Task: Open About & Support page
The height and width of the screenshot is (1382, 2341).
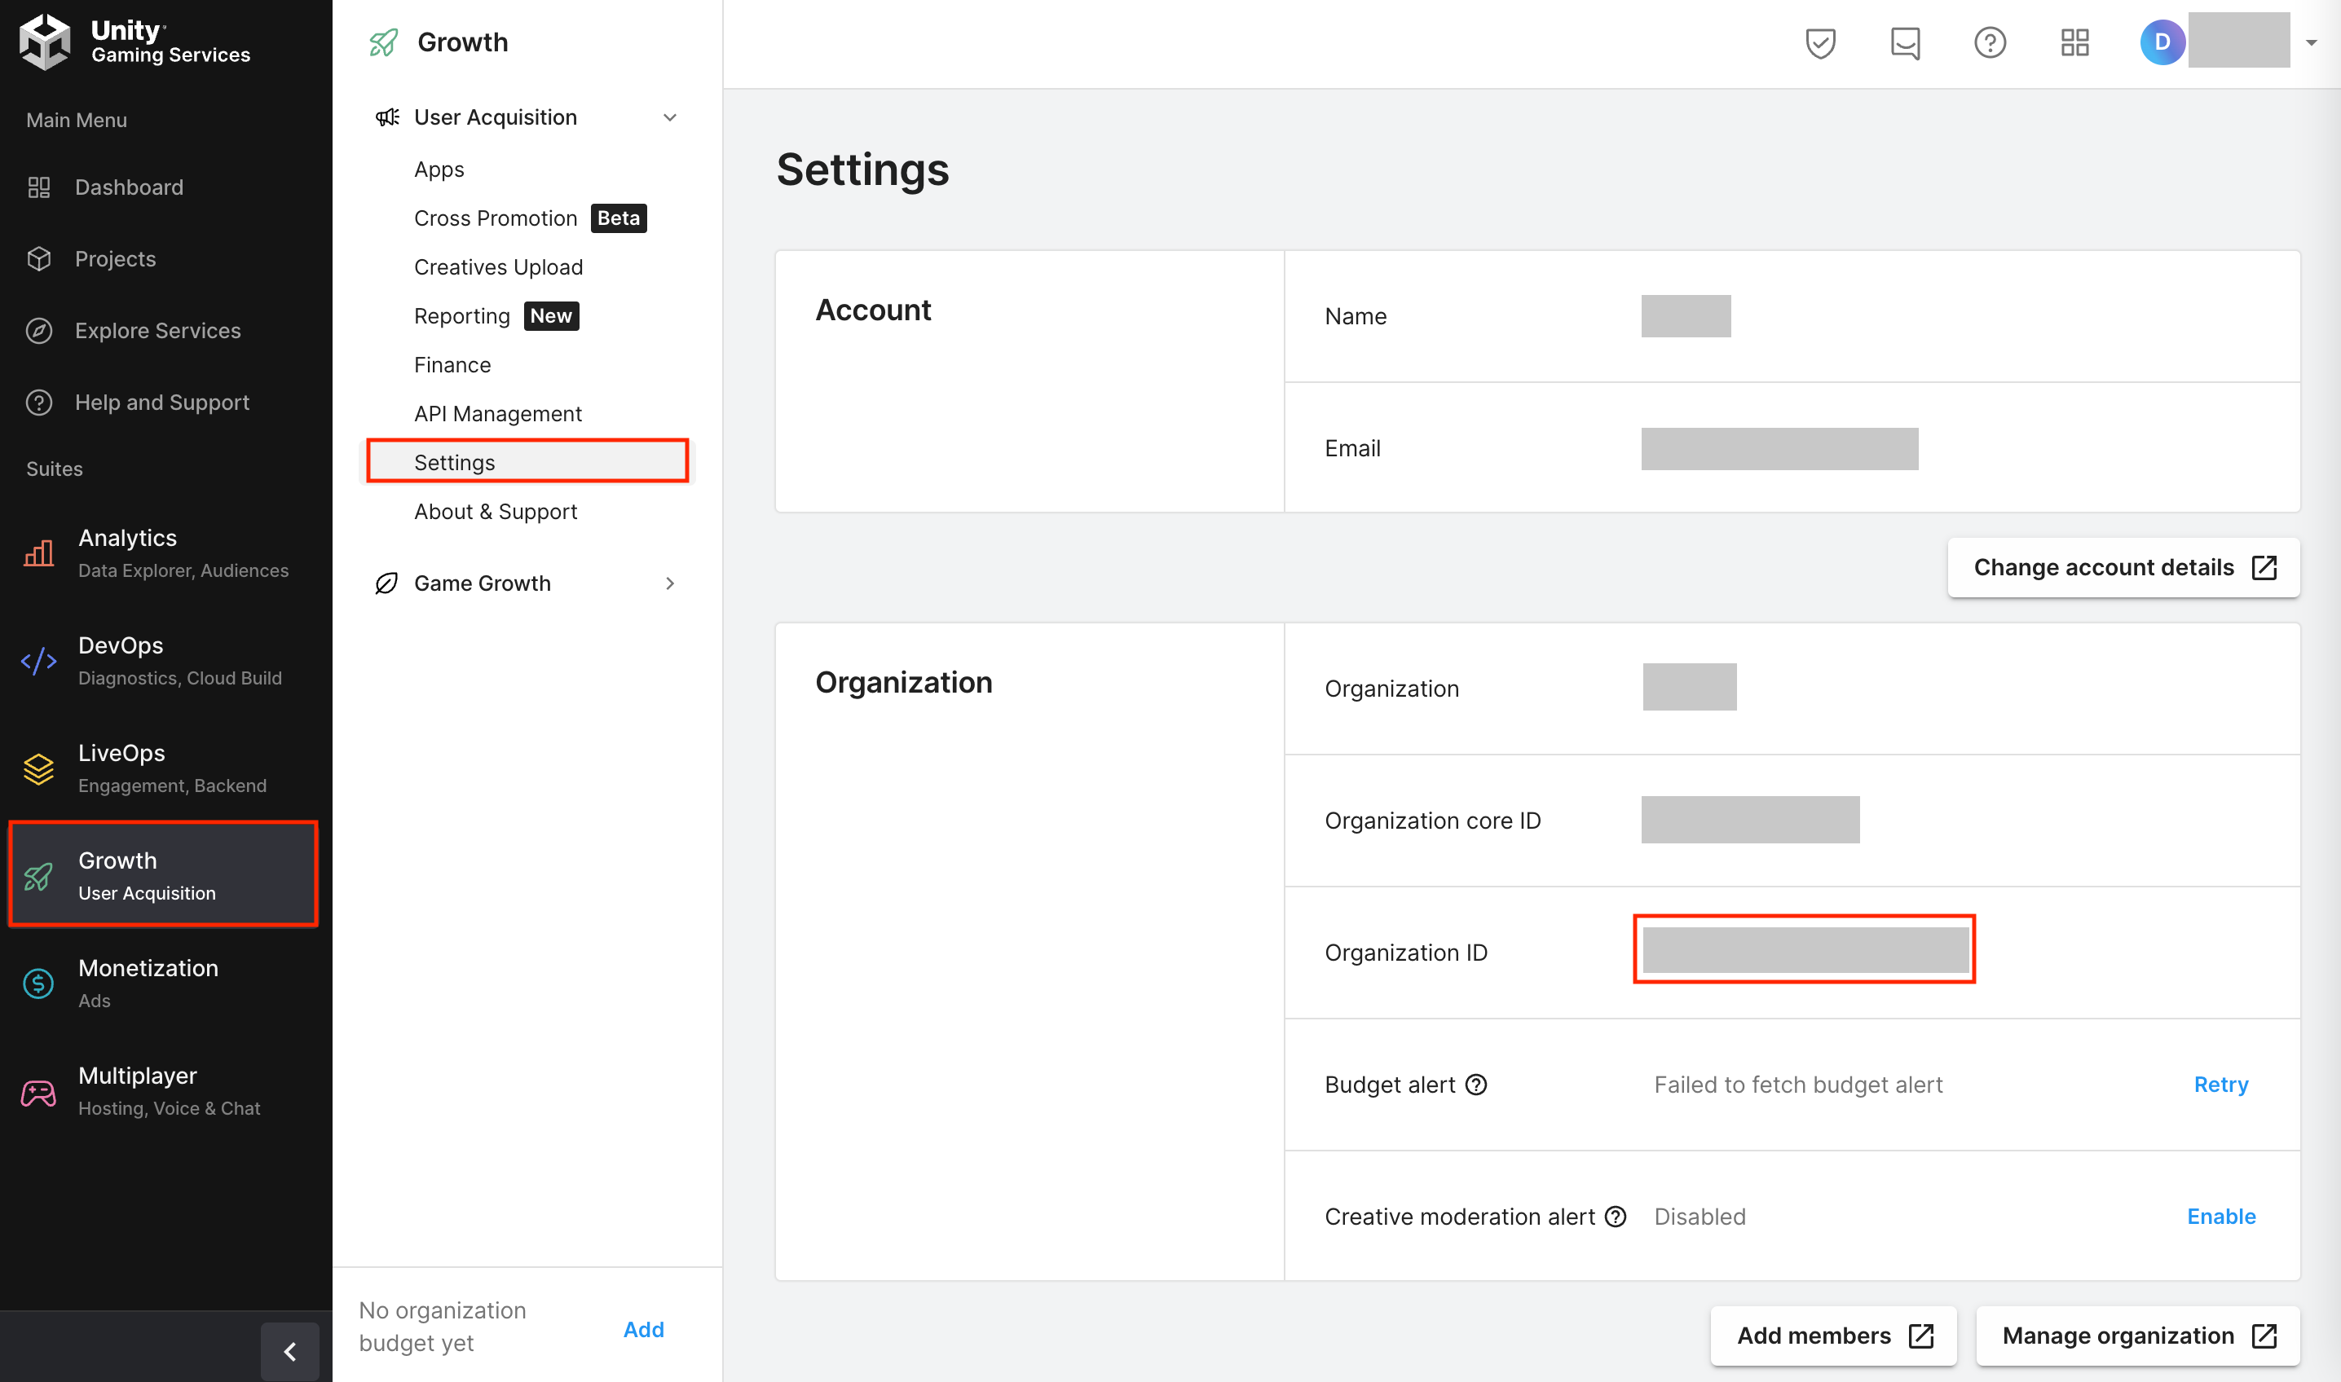Action: (496, 511)
